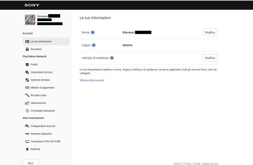Image resolution: width=253 pixels, height=165 pixels.
Task: Click the Collegamento account icon
Action: 27,126
